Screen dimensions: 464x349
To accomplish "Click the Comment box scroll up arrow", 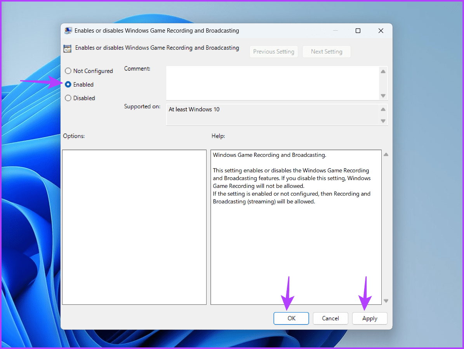I will pyautogui.click(x=383, y=71).
